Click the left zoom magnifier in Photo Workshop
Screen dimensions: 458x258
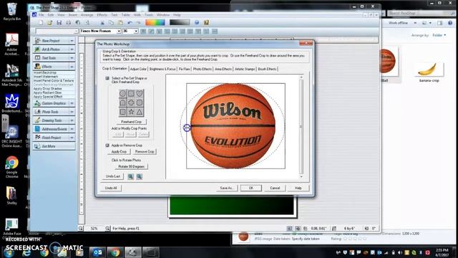pyautogui.click(x=130, y=176)
